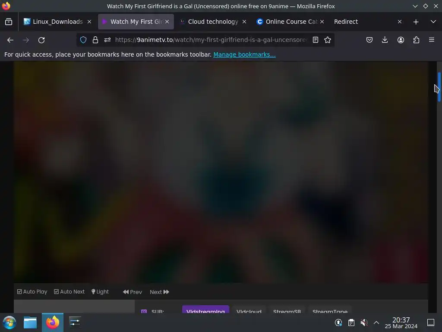Open the clipboard tray icon
442x332 pixels.
[x=351, y=322]
